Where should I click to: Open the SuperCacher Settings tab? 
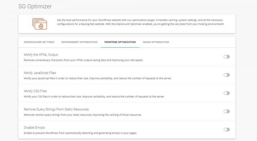tap(39, 42)
